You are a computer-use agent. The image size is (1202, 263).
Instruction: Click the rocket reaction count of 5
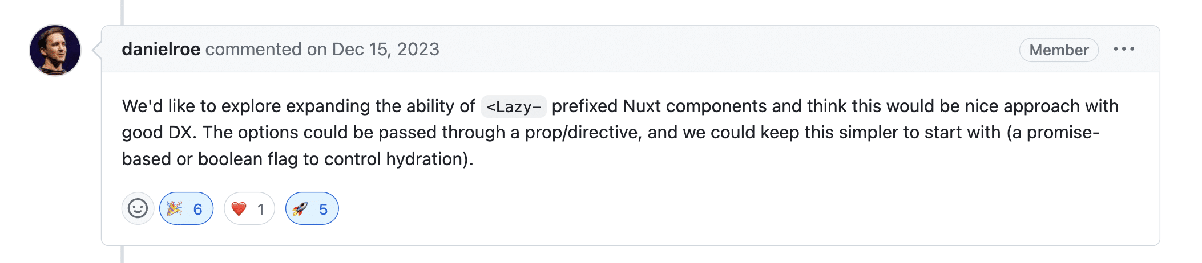point(323,209)
